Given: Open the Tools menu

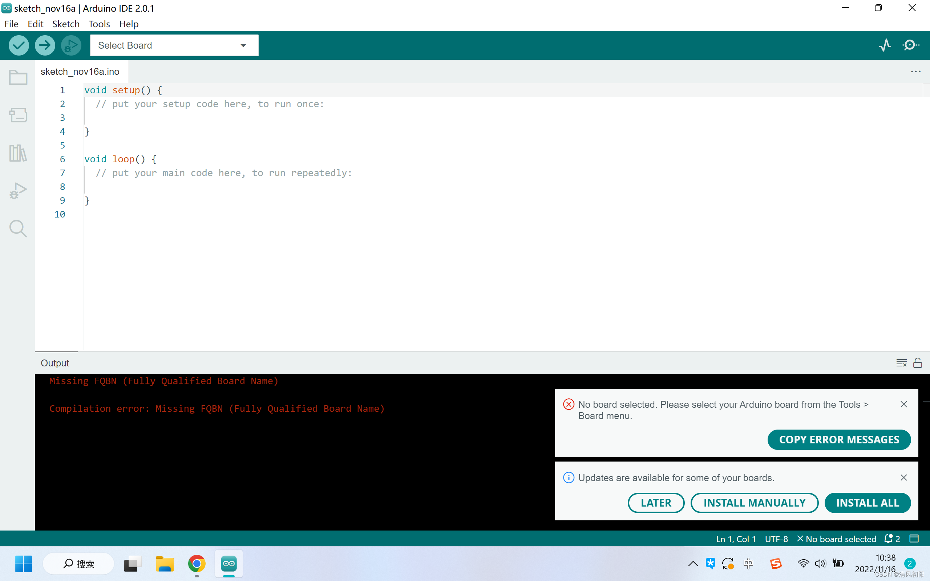Looking at the screenshot, I should tap(99, 24).
